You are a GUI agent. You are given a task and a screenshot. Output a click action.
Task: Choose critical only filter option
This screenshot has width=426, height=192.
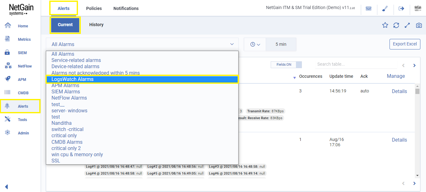click(x=142, y=135)
